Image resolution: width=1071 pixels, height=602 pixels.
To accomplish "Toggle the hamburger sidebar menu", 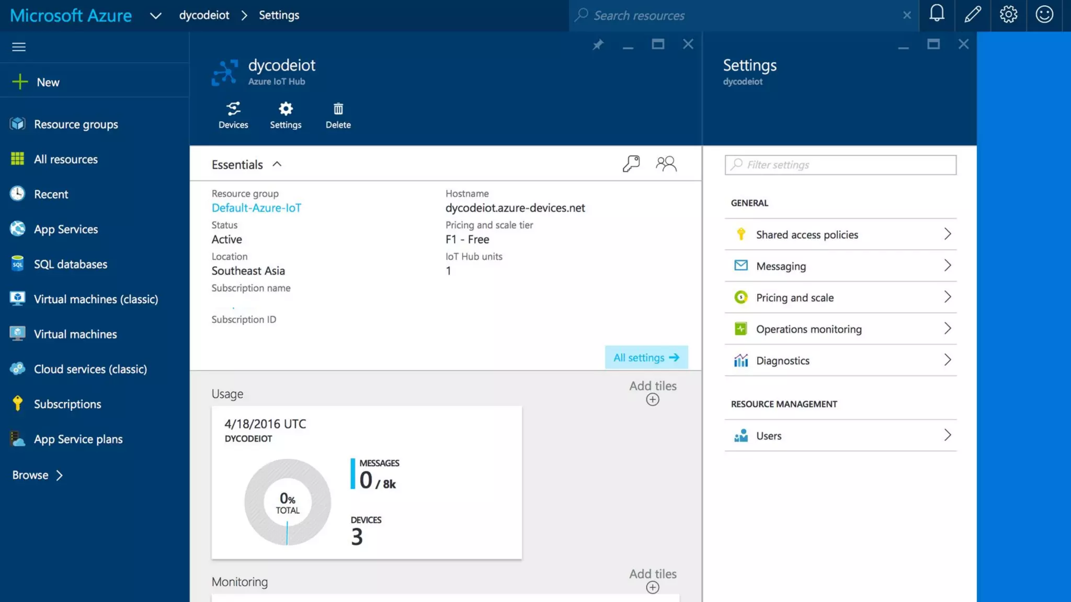I will point(19,47).
